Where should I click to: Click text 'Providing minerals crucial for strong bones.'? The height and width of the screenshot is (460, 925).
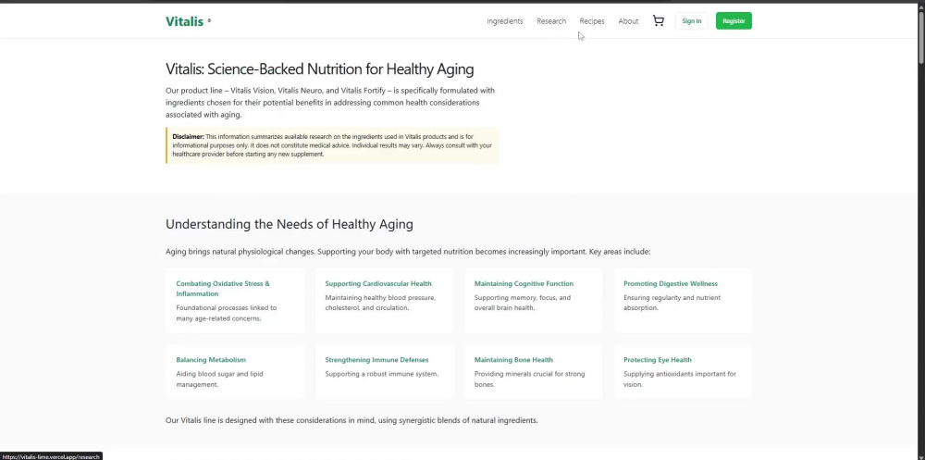click(x=530, y=379)
